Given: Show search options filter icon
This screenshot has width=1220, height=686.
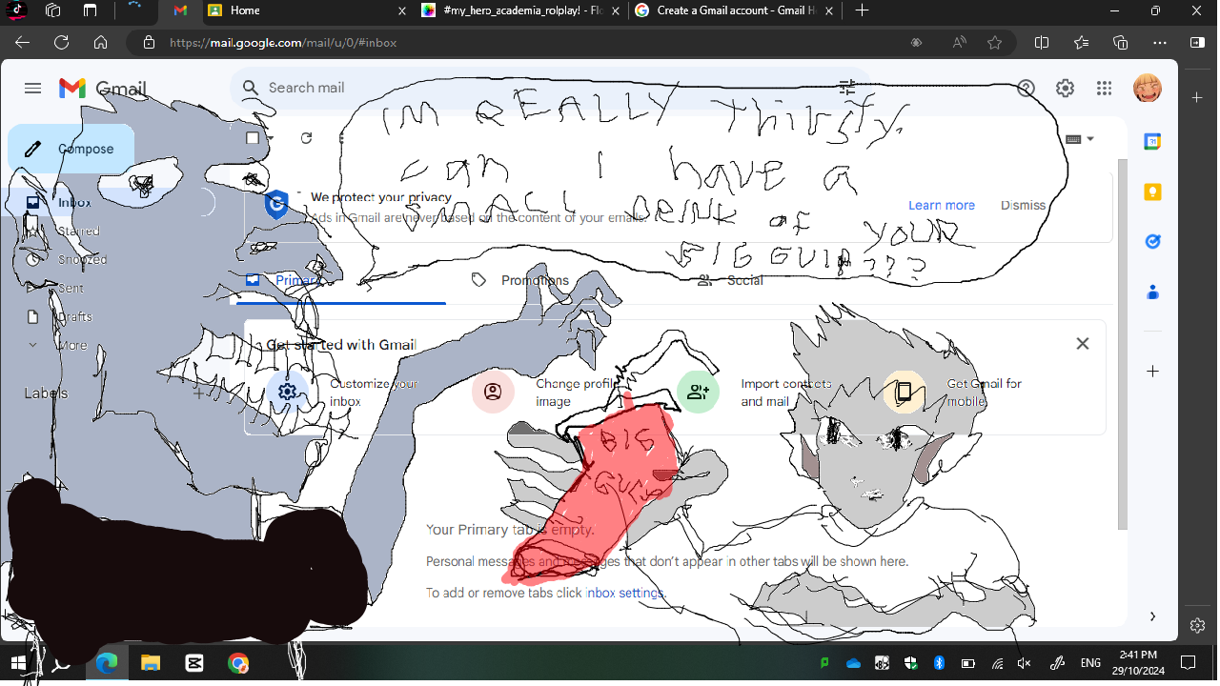Looking at the screenshot, I should click(846, 88).
